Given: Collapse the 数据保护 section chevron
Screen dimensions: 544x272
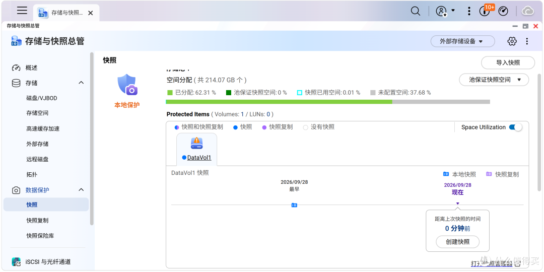Looking at the screenshot, I should point(81,190).
